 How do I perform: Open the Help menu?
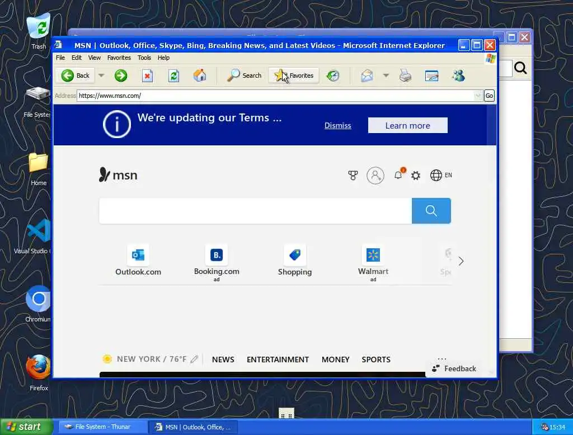click(x=163, y=58)
